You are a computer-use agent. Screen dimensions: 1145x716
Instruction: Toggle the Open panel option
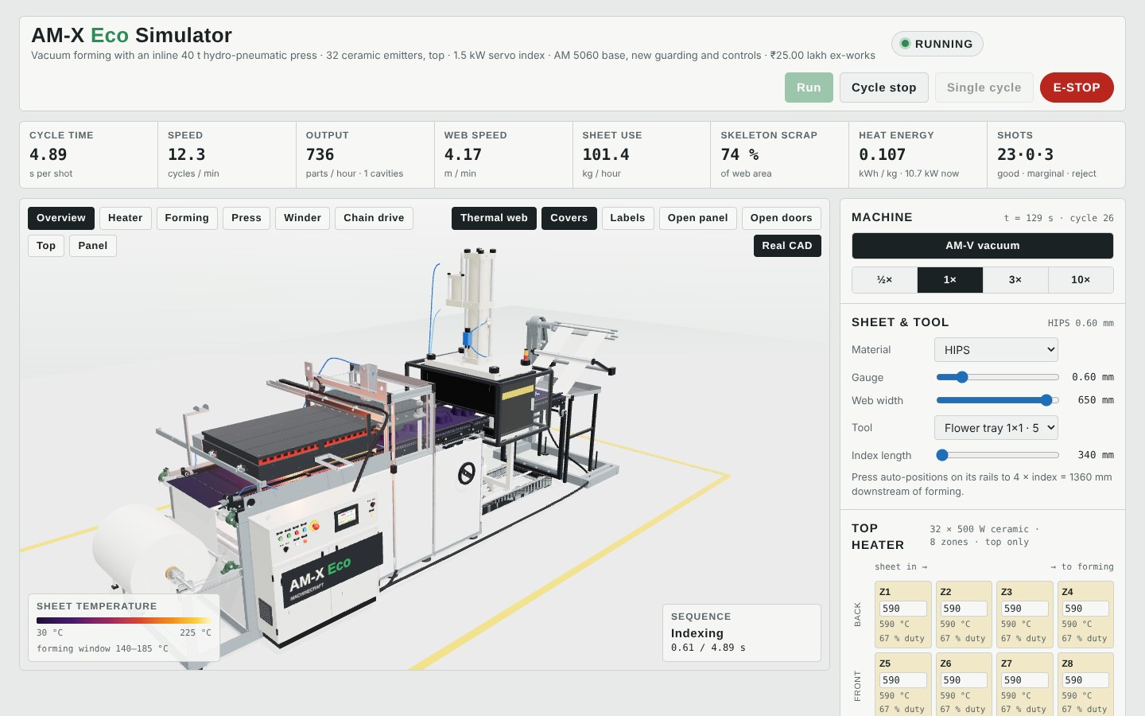pos(698,218)
